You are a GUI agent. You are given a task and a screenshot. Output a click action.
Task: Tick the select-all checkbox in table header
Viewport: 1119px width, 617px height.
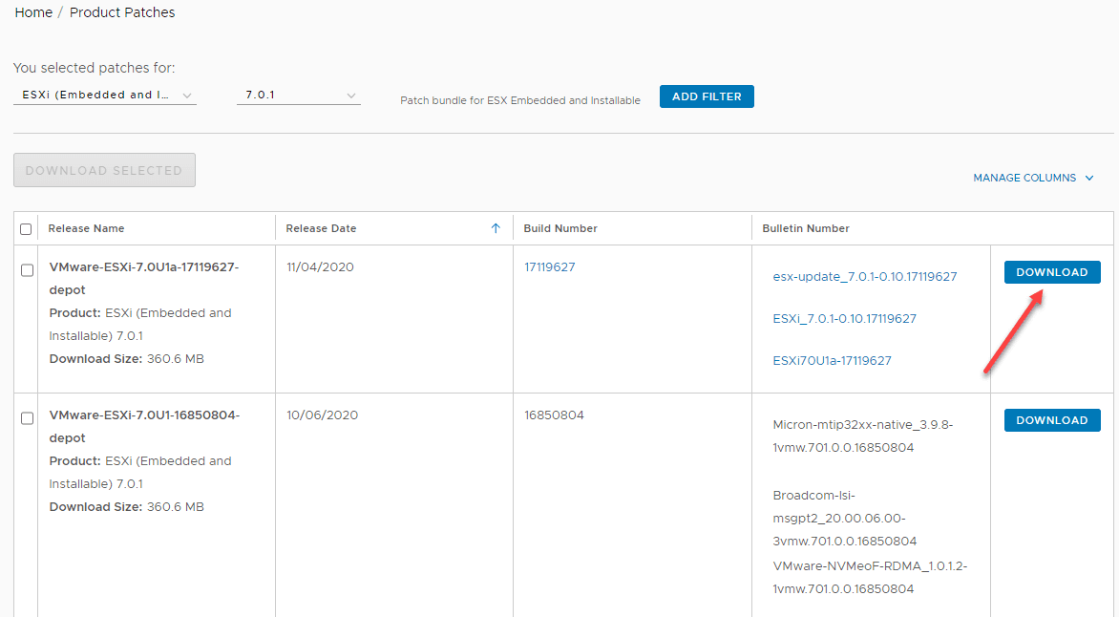[27, 229]
